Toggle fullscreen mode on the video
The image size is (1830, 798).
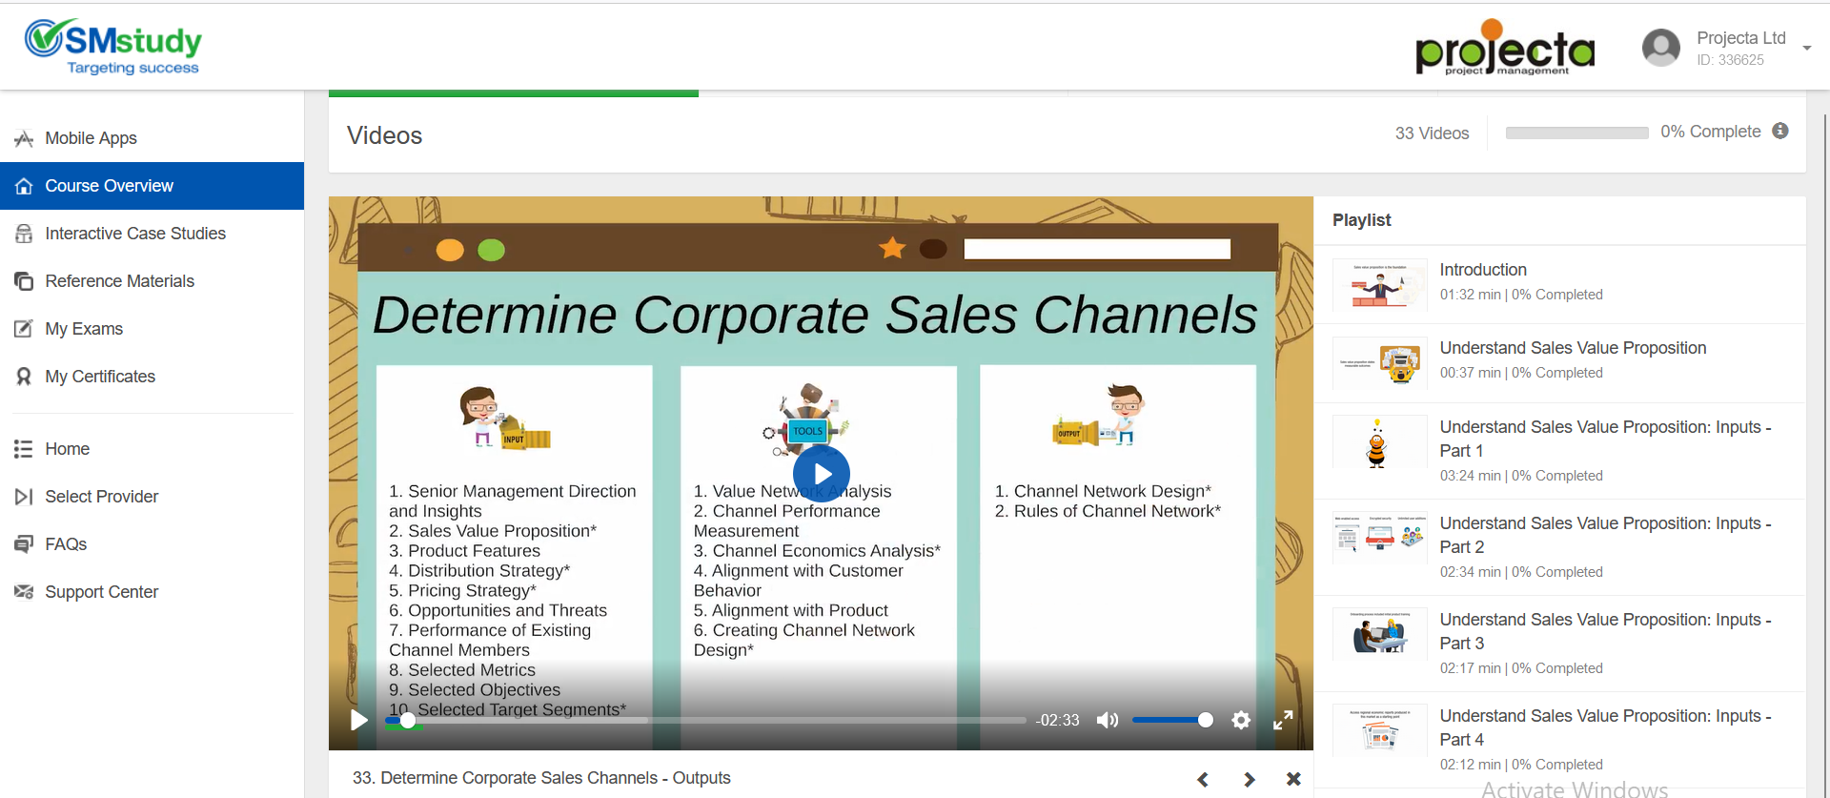click(x=1283, y=720)
